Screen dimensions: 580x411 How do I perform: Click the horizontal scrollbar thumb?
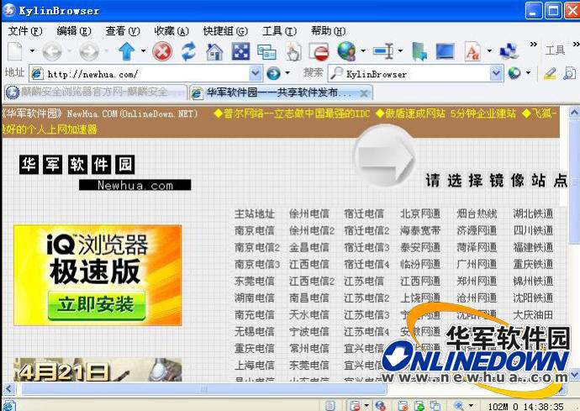[203, 389]
